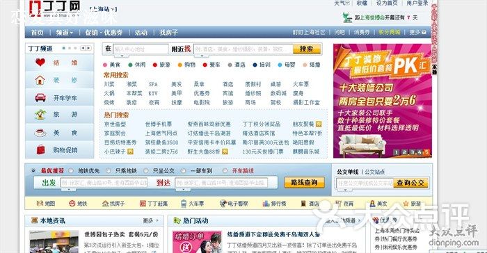The image size is (487, 253).
Task: Click the 热门活动 section icon
Action: [177, 220]
